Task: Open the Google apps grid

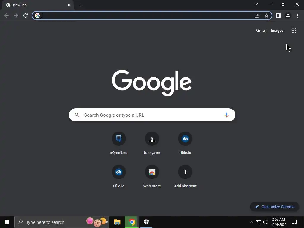Action: point(294,31)
